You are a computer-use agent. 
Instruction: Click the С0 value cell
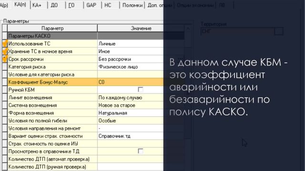130,82
